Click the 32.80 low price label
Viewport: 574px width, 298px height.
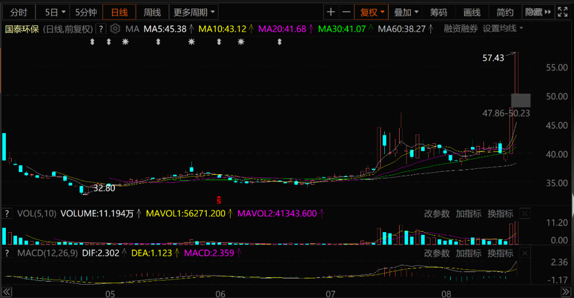pos(104,188)
